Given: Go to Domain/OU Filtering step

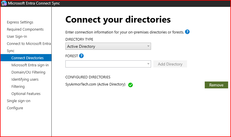Looking at the screenshot, I should click(29, 72).
